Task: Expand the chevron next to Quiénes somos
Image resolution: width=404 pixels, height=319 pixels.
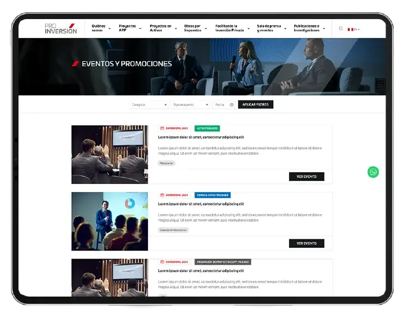Action: (109, 29)
